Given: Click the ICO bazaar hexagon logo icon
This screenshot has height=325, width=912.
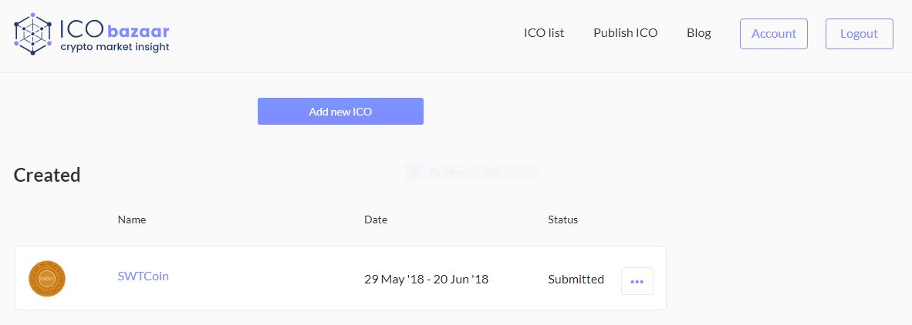Looking at the screenshot, I should click(32, 34).
